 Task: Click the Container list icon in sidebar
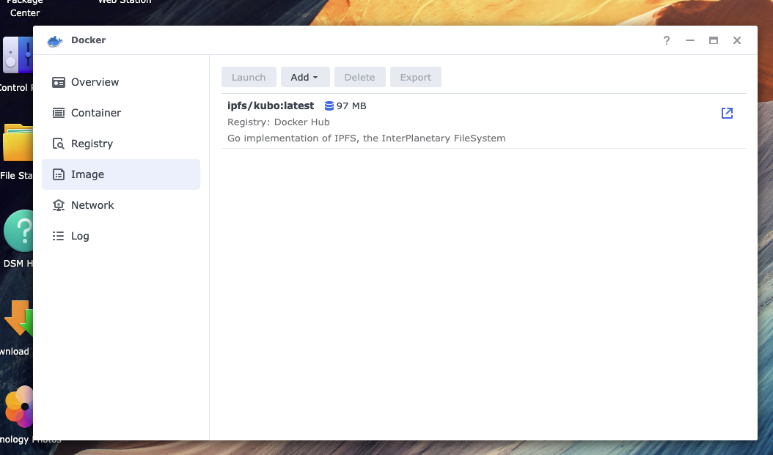[59, 113]
